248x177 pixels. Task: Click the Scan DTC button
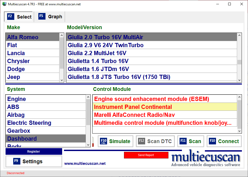coord(155,141)
